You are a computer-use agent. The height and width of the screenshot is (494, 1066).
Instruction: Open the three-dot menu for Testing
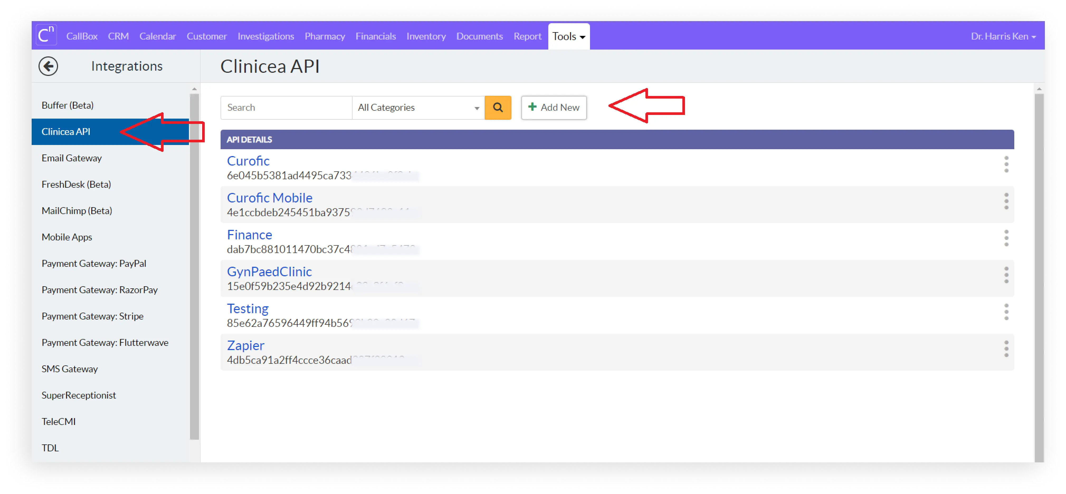pyautogui.click(x=1006, y=312)
